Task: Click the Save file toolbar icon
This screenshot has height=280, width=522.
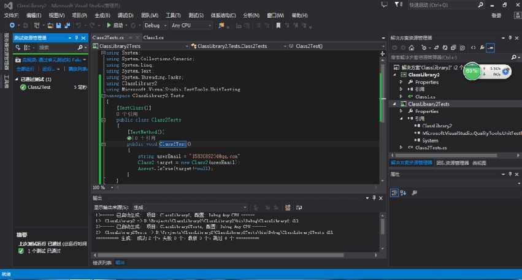Action: [59, 25]
